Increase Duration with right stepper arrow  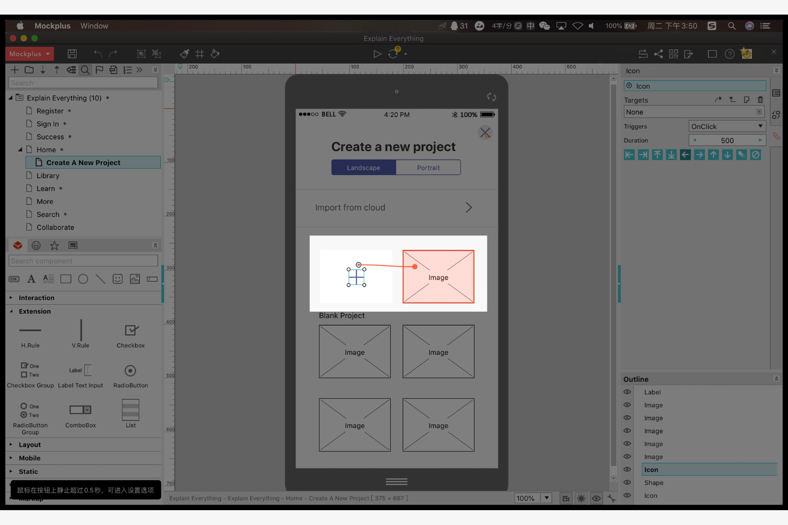[x=760, y=140]
